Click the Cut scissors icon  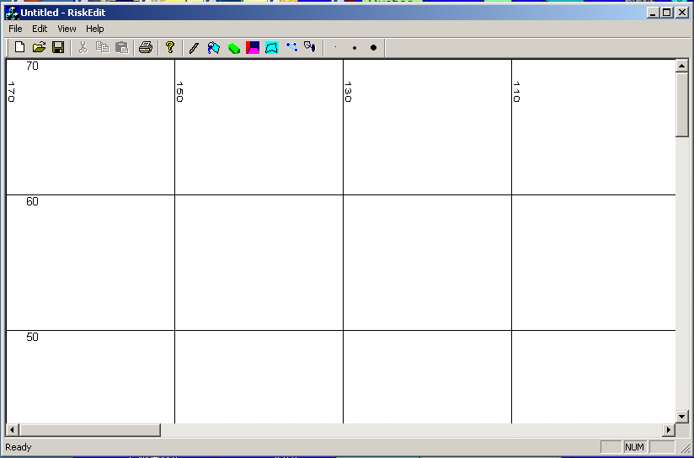click(x=83, y=47)
